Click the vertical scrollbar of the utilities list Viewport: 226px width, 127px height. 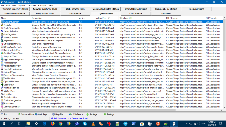pyautogui.click(x=224, y=65)
